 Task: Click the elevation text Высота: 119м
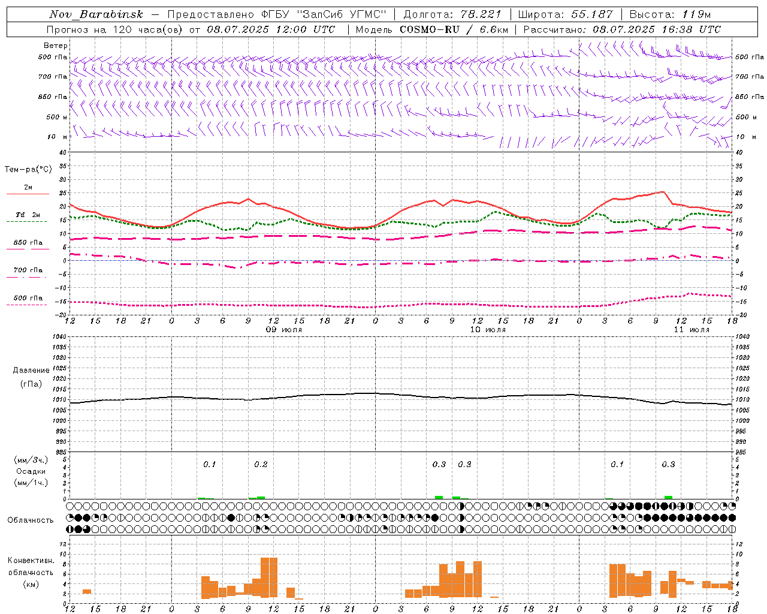pyautogui.click(x=670, y=14)
